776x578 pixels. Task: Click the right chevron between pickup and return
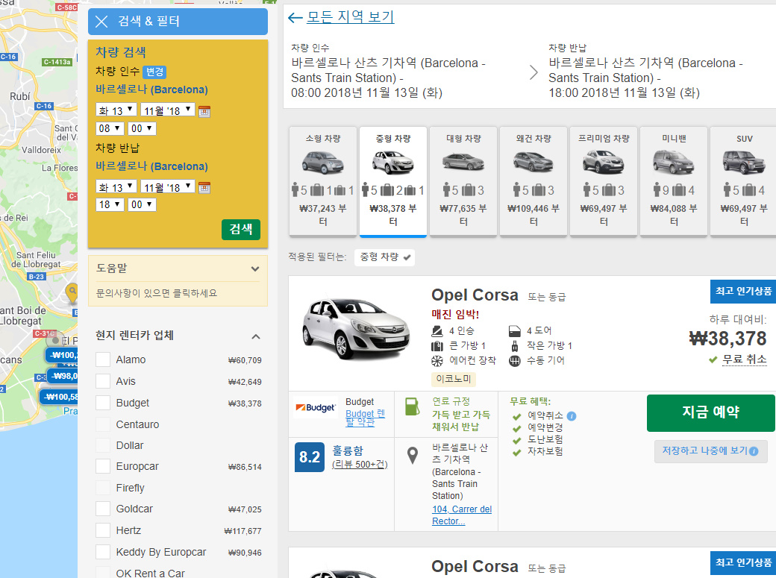pos(533,72)
